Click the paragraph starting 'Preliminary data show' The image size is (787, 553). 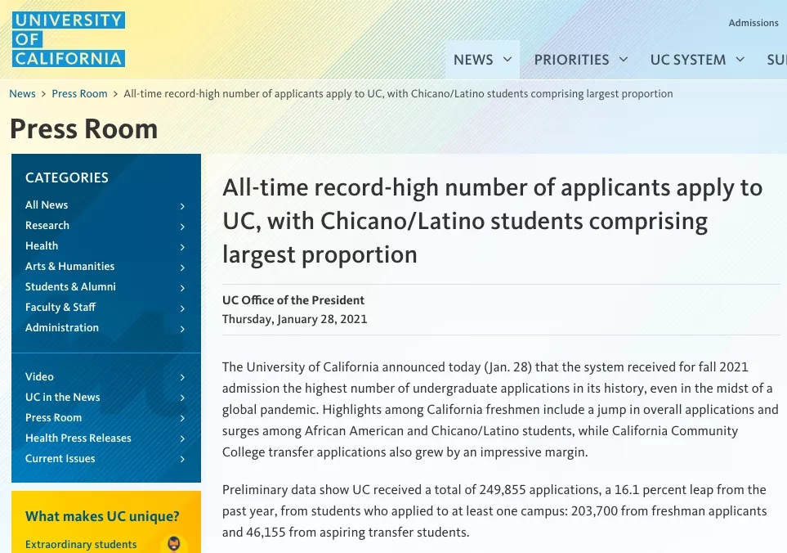(494, 510)
